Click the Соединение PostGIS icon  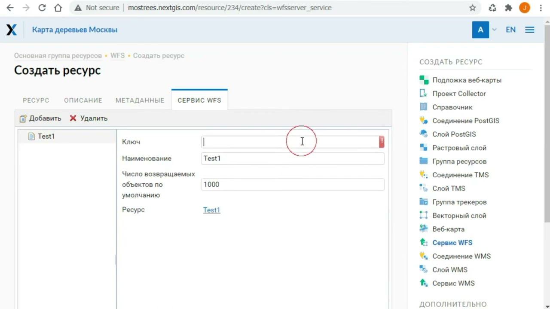(x=424, y=121)
